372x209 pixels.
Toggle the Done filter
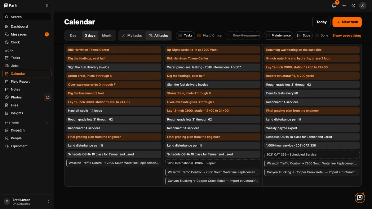click(x=321, y=35)
